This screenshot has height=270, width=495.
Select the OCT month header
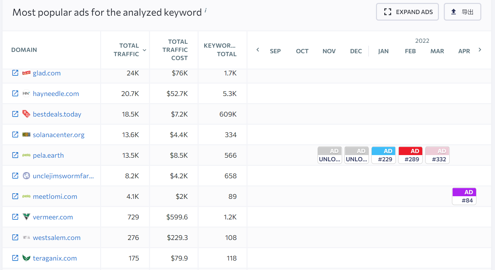point(302,51)
